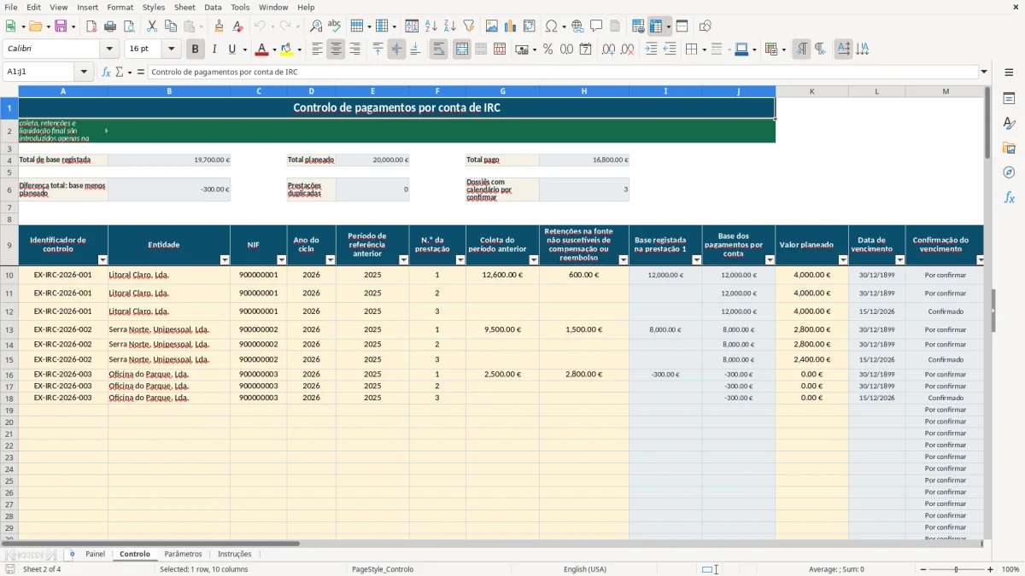Image resolution: width=1025 pixels, height=576 pixels.
Task: Click into the formula input line
Action: pyautogui.click(x=562, y=72)
